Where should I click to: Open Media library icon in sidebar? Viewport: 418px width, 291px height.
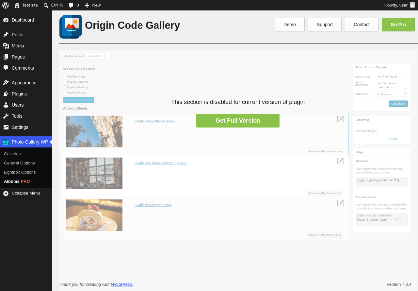6,46
